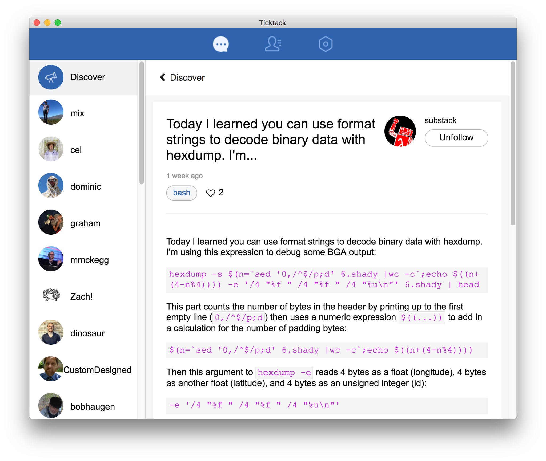Click the sidebar scrollbar thumb
The height and width of the screenshot is (461, 546).
coord(142,123)
